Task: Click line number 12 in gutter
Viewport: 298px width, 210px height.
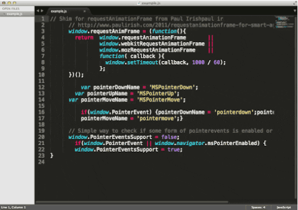Action: pos(41,87)
